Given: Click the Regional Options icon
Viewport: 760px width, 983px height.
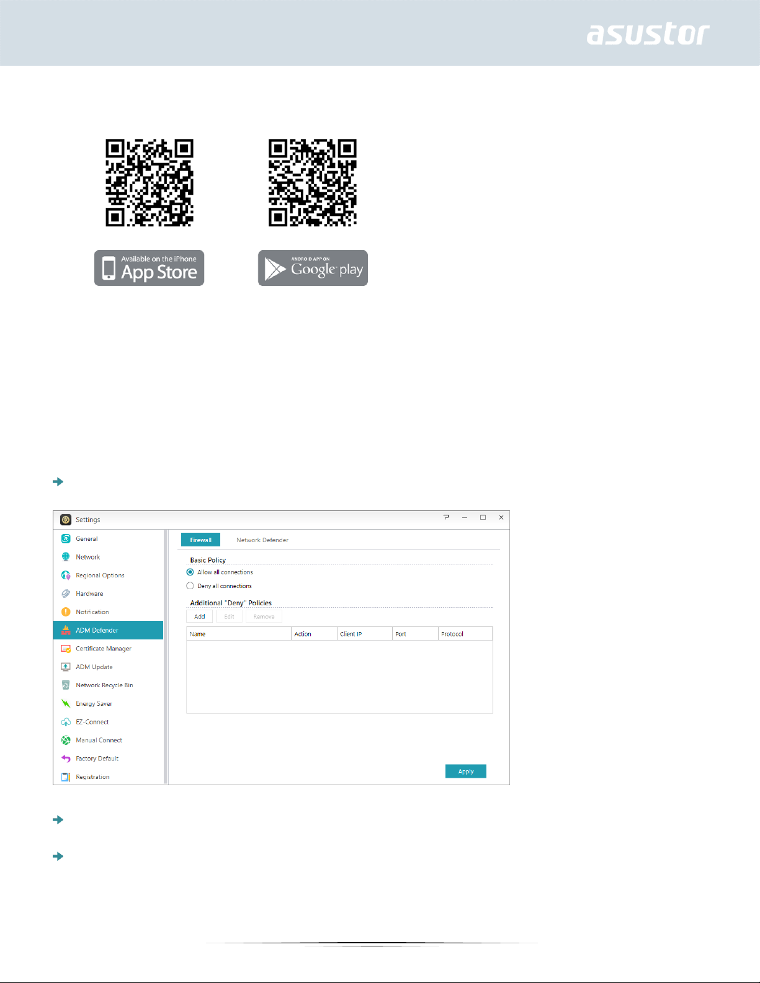Looking at the screenshot, I should pyautogui.click(x=66, y=575).
